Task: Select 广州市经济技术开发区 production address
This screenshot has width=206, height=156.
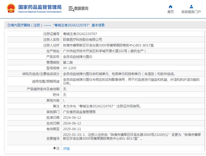Action: click(104, 51)
